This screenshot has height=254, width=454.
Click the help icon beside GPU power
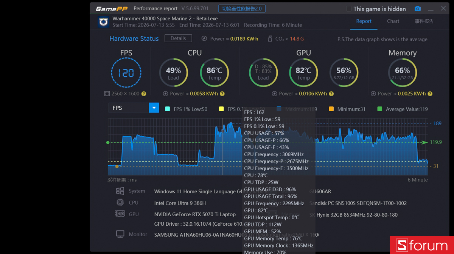pos(331,94)
